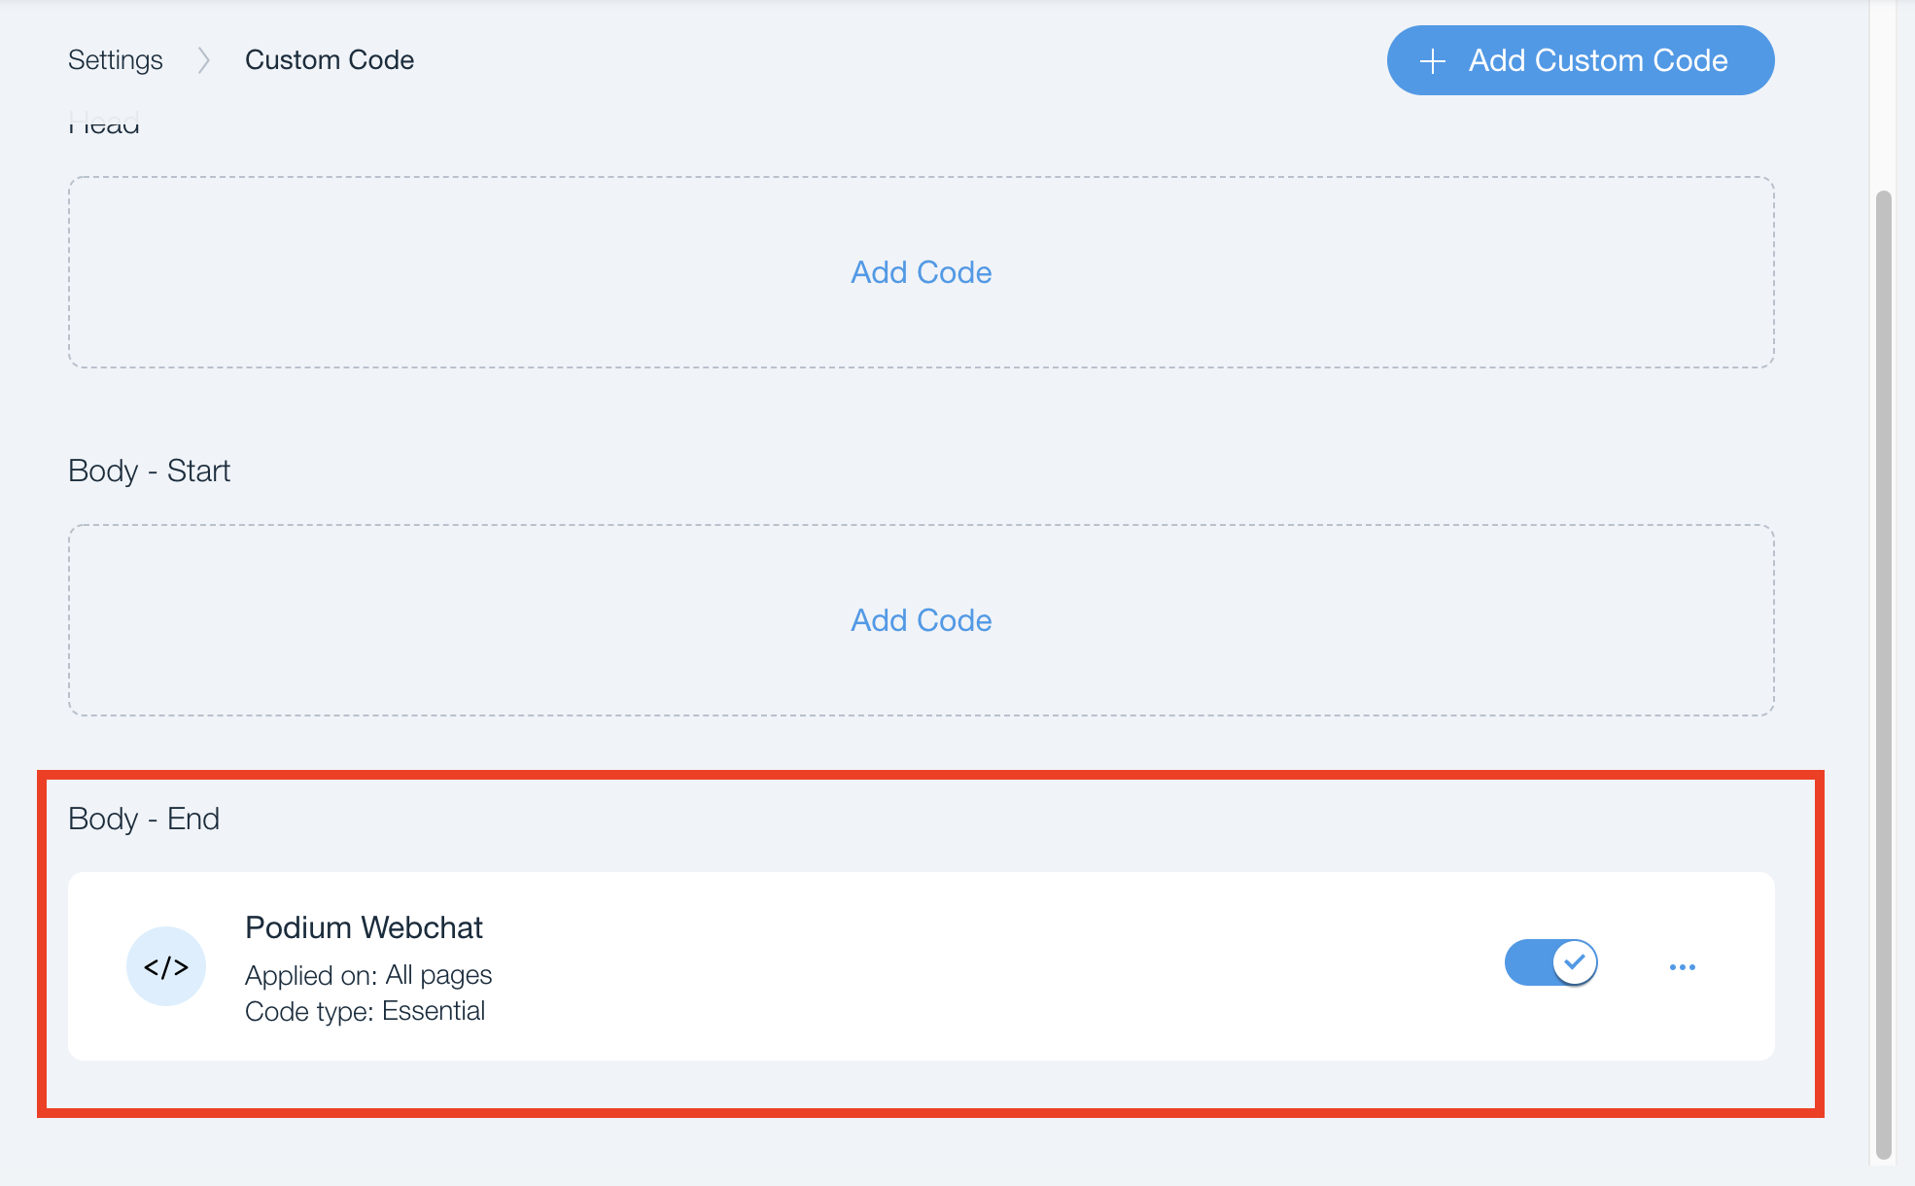Toggle off the Podium Webchat switch
Screen dimensions: 1915x1186
[x=1550, y=962]
